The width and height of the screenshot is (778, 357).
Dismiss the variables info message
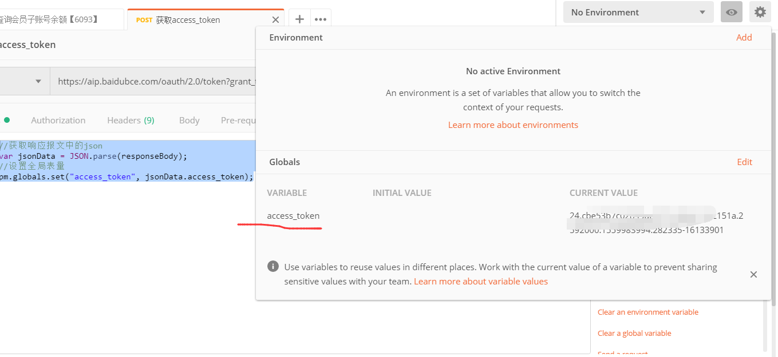753,274
